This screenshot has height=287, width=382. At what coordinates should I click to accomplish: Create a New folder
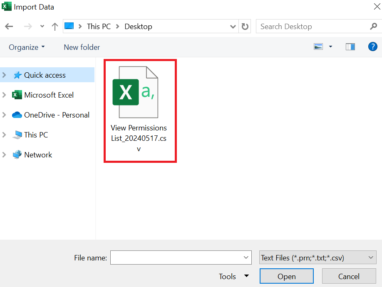coord(82,47)
